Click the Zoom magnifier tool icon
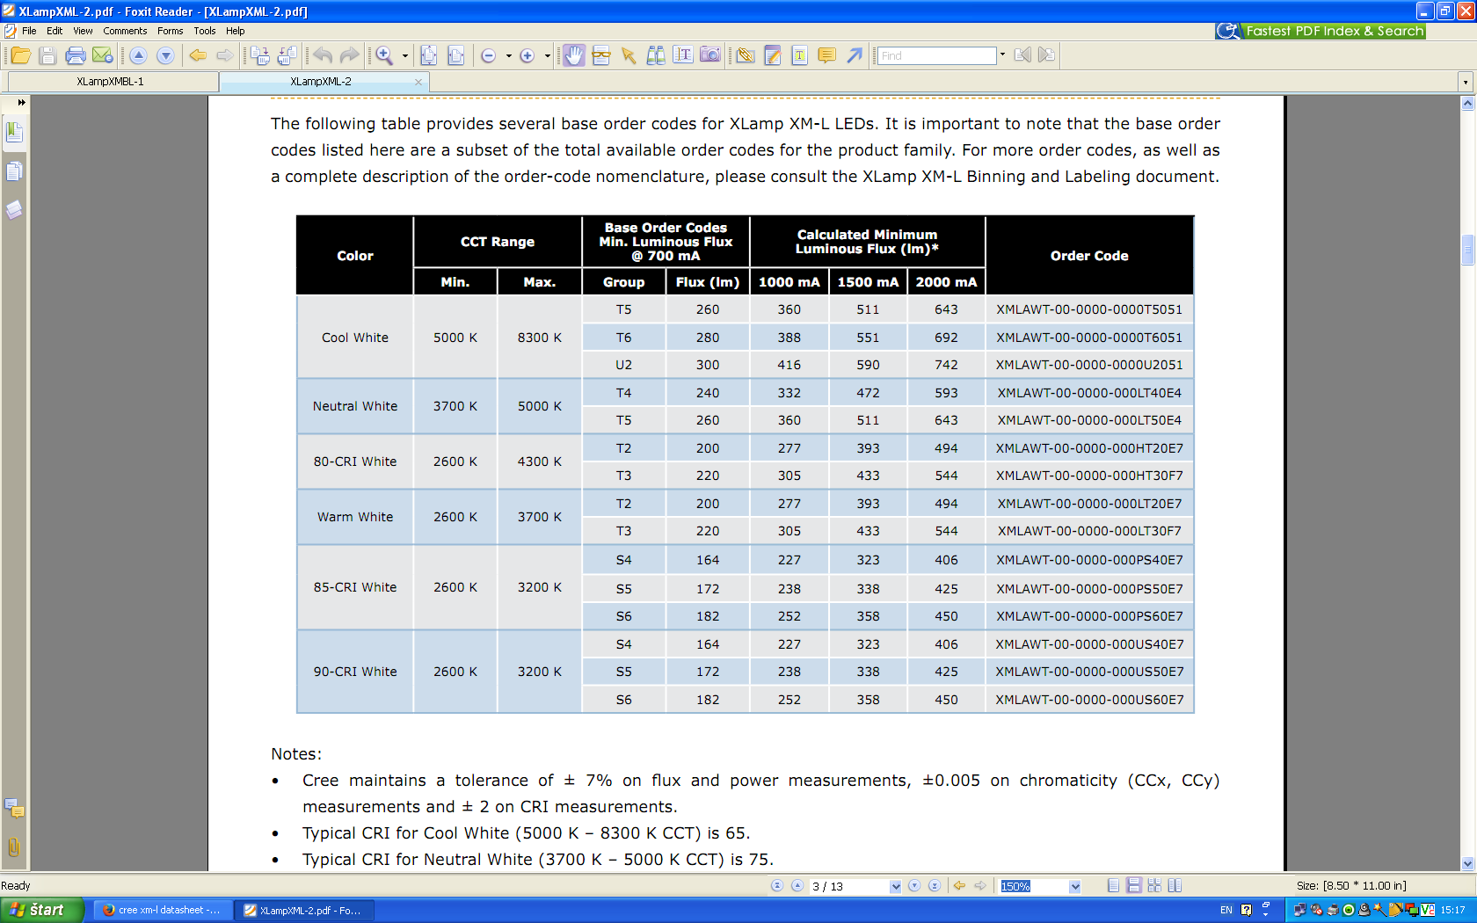Viewport: 1477px width, 923px height. [x=385, y=55]
